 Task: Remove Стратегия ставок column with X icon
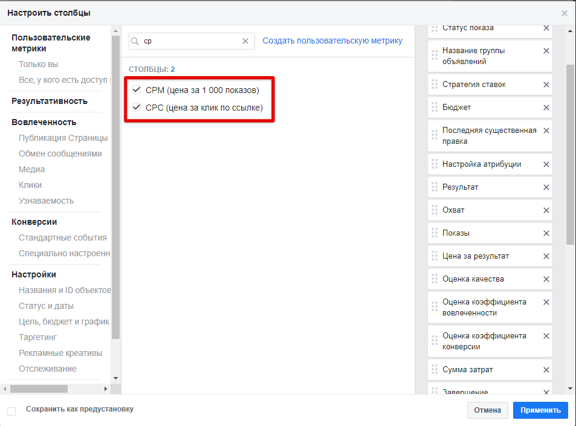546,85
